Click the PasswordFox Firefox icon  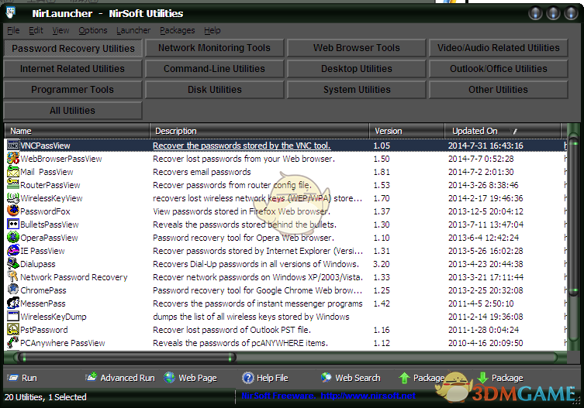pos(13,211)
